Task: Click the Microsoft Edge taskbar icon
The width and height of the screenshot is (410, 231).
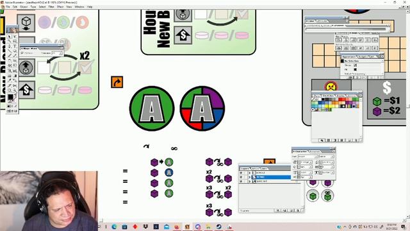Action: (114, 227)
